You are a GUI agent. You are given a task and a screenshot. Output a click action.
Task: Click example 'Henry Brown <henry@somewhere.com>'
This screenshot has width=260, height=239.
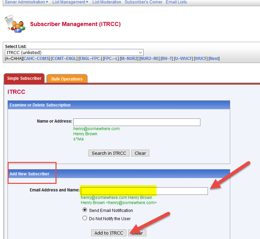[x=119, y=203]
